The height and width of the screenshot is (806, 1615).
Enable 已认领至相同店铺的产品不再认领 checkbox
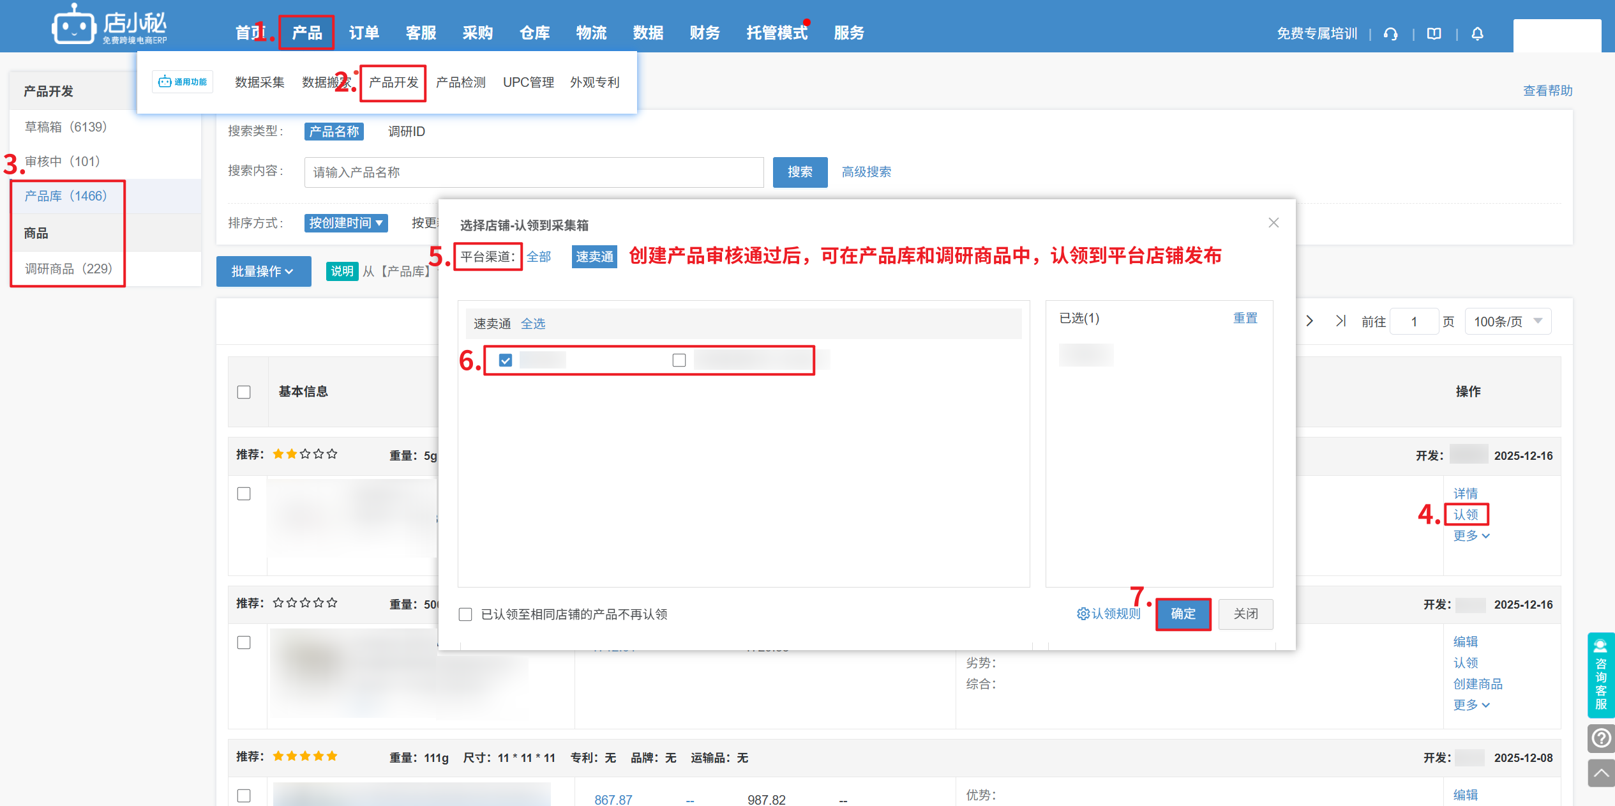(x=465, y=614)
